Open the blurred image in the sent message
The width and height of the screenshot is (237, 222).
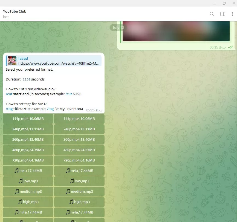[176, 31]
